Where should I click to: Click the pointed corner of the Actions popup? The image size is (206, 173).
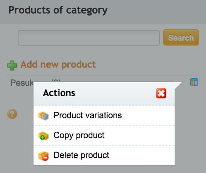[x=179, y=85]
